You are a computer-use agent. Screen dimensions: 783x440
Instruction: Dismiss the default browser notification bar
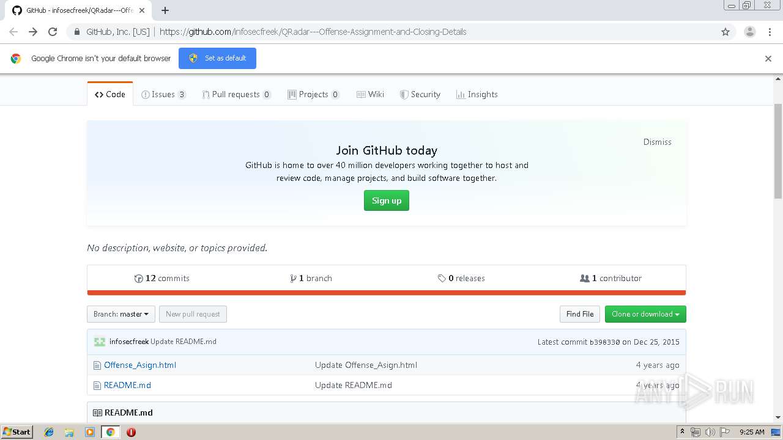(768, 59)
